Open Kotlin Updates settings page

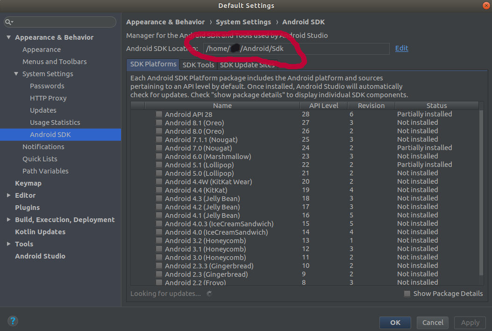tap(40, 232)
